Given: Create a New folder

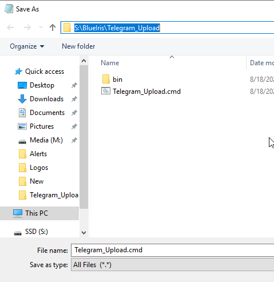Looking at the screenshot, I should 78,46.
